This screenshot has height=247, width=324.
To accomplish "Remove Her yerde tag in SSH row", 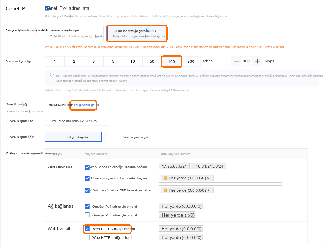I will pyautogui.click(x=209, y=178).
